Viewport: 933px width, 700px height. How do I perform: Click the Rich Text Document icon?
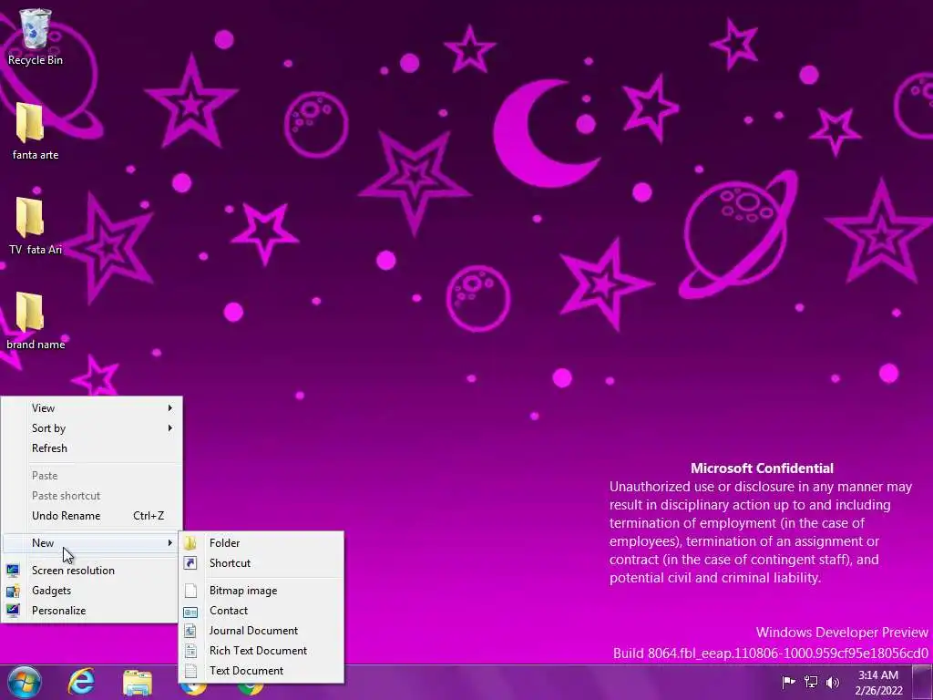[x=190, y=651]
